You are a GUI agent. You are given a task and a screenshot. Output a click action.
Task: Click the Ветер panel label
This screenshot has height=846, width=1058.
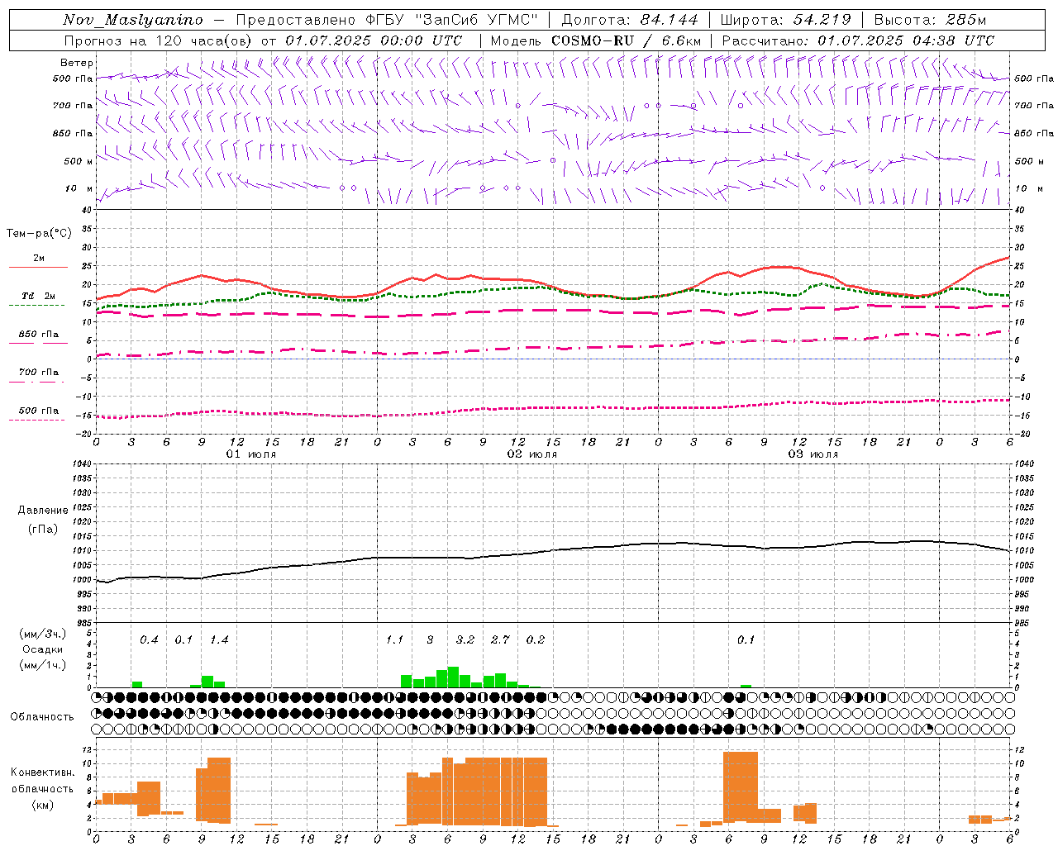coord(76,63)
